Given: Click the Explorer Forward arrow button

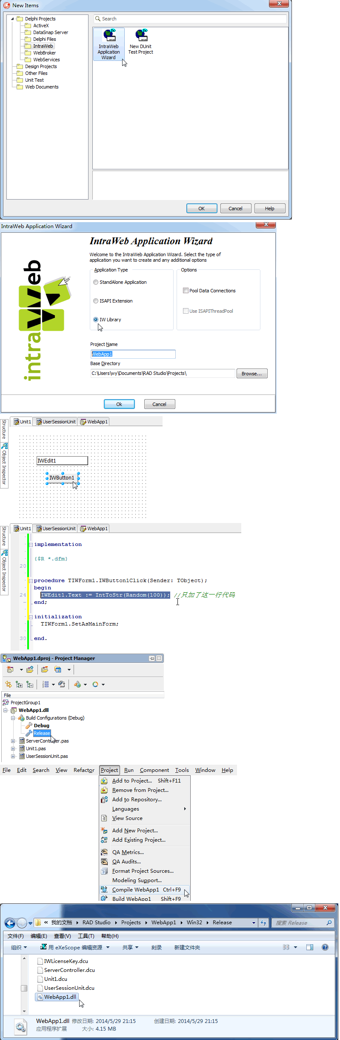Looking at the screenshot, I should click(22, 923).
